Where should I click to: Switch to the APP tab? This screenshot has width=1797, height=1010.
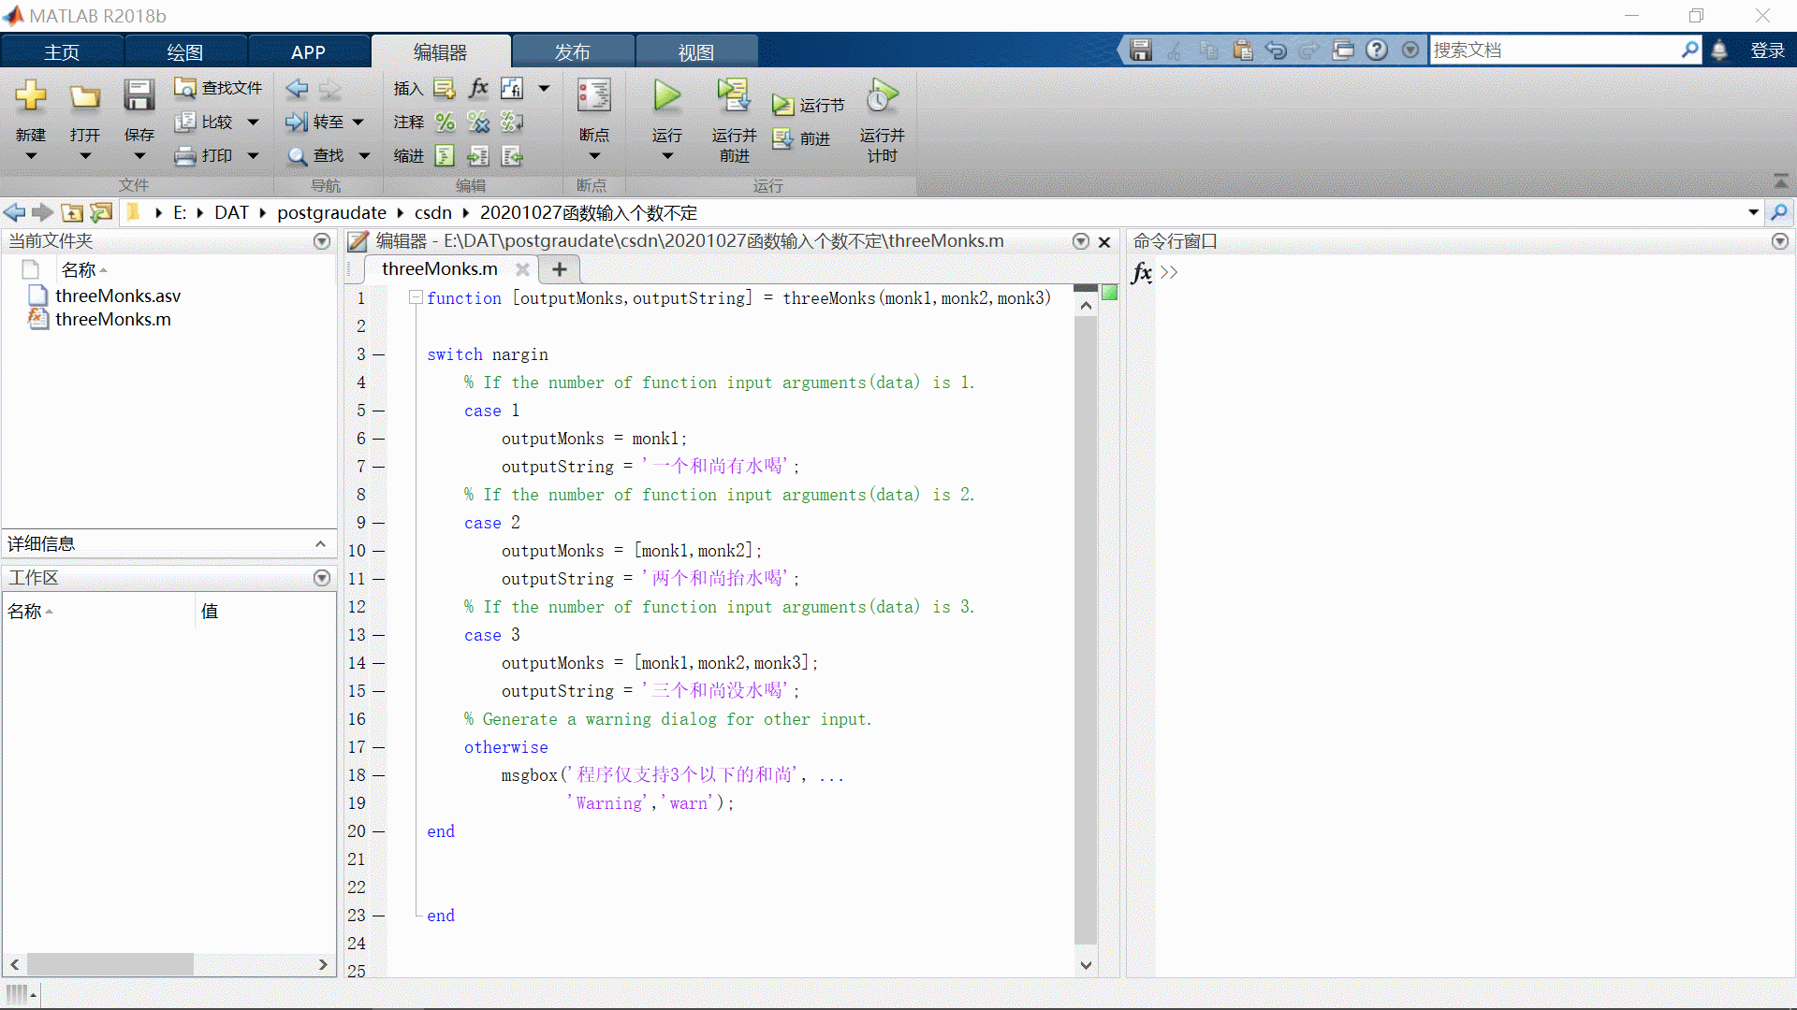click(x=308, y=51)
